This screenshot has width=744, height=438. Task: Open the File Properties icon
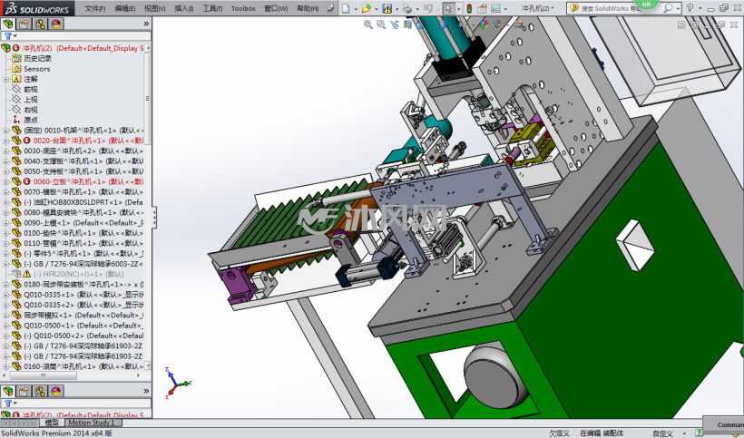[482, 8]
